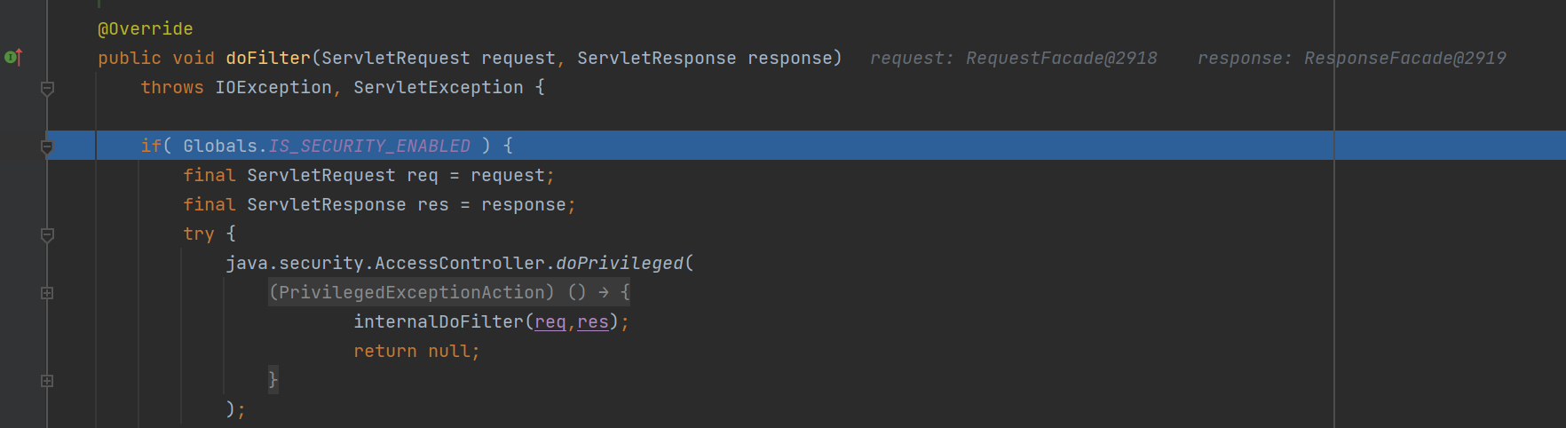1566x428 pixels.
Task: Click IOException in the throws clause
Action: [273, 87]
